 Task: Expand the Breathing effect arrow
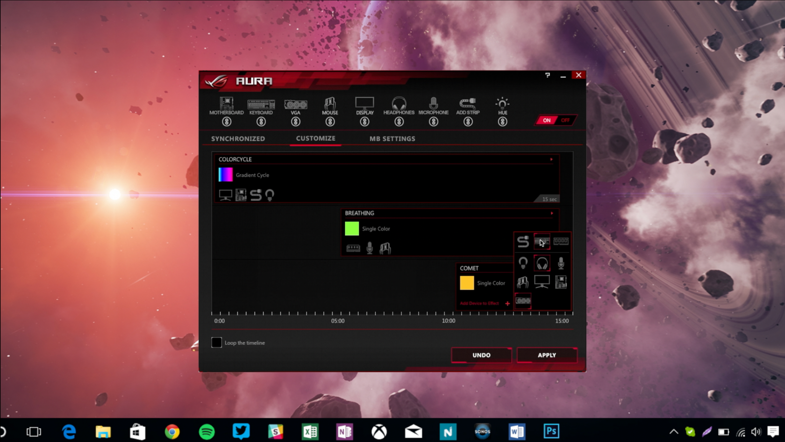552,213
